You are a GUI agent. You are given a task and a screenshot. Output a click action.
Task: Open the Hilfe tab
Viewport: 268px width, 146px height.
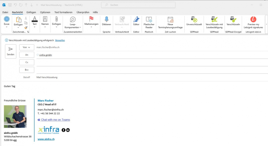95,12
